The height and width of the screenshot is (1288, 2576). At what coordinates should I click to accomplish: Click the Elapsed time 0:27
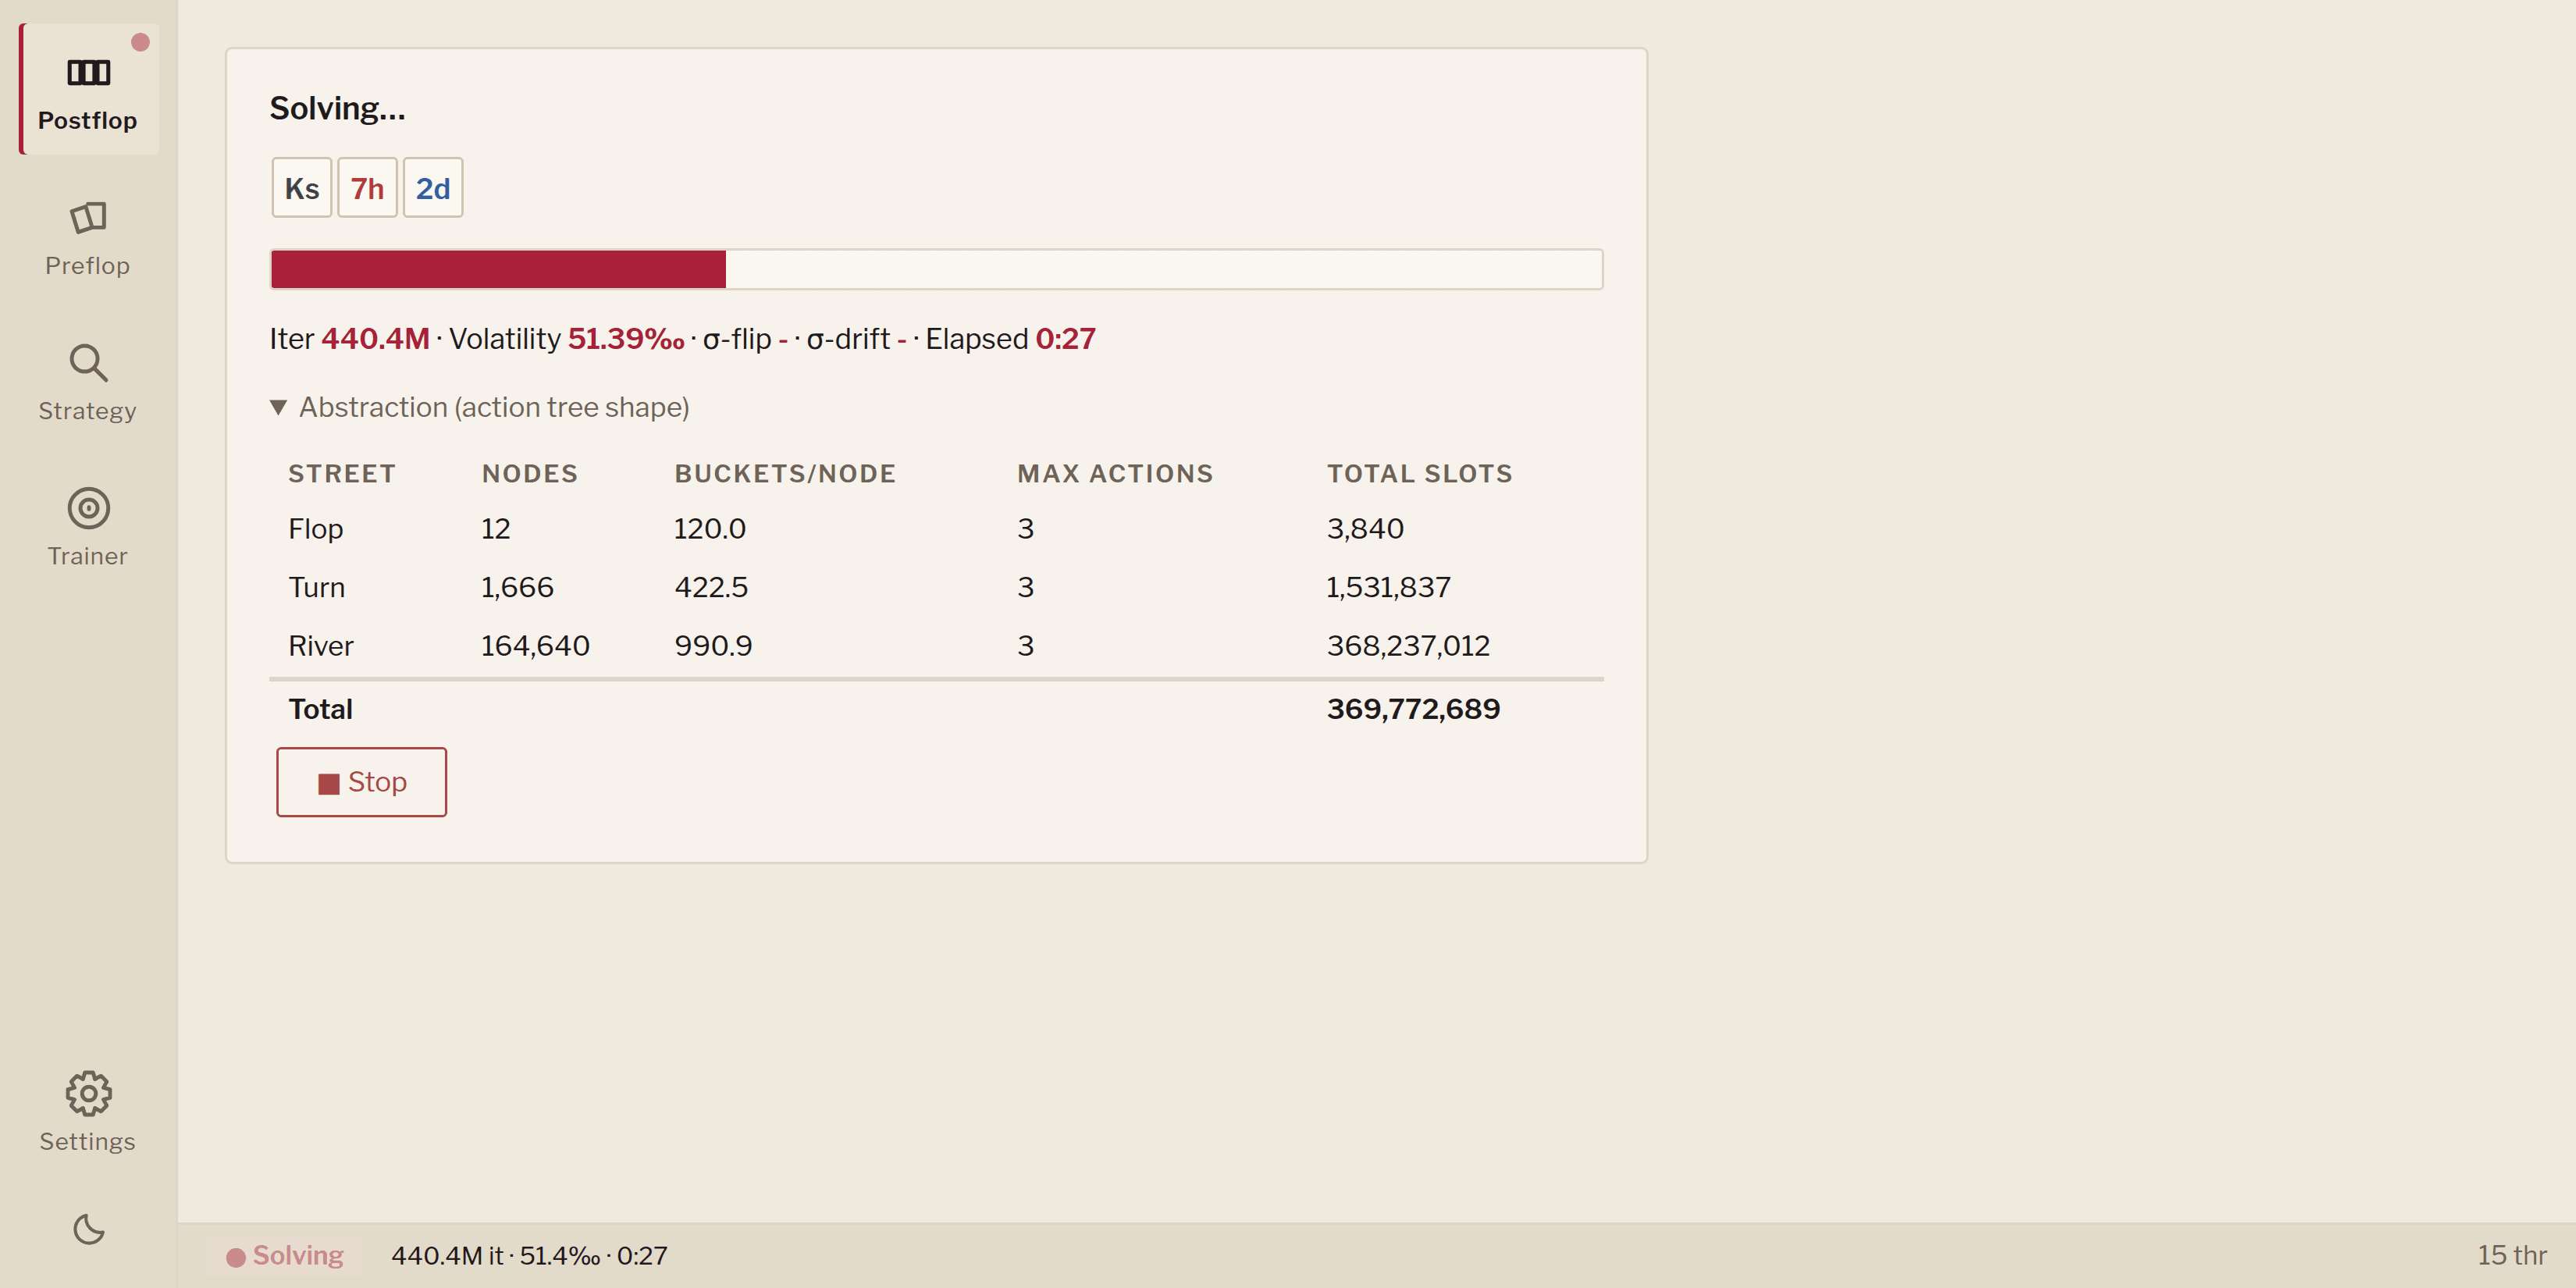click(x=1065, y=339)
